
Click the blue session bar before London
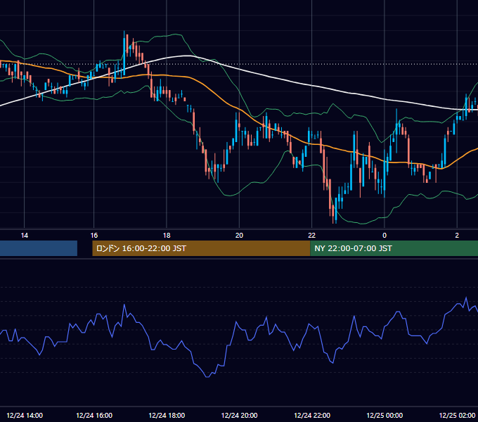click(x=39, y=248)
